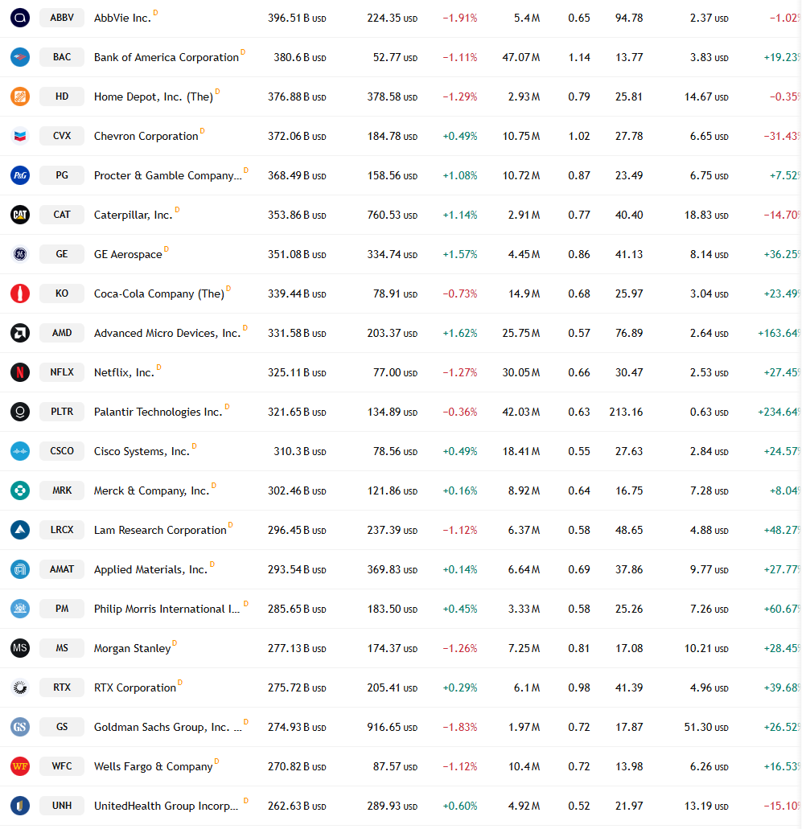
Task: Open the Lam Research Corporation link
Action: click(x=160, y=530)
